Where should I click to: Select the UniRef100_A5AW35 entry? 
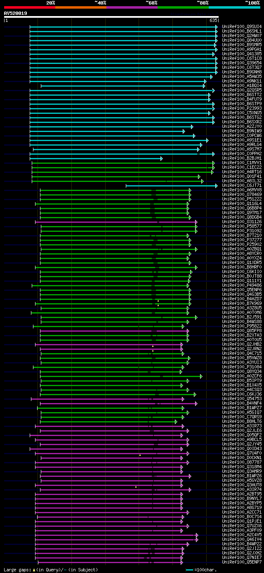242,77
